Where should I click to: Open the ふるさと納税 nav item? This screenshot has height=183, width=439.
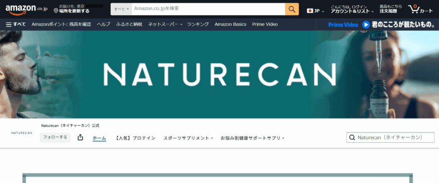coord(129,24)
